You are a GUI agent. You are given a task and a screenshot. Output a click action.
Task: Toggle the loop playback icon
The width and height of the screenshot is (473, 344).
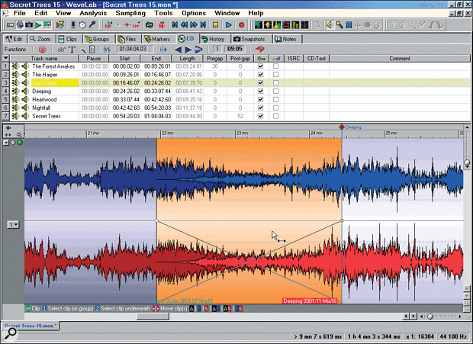click(x=150, y=25)
